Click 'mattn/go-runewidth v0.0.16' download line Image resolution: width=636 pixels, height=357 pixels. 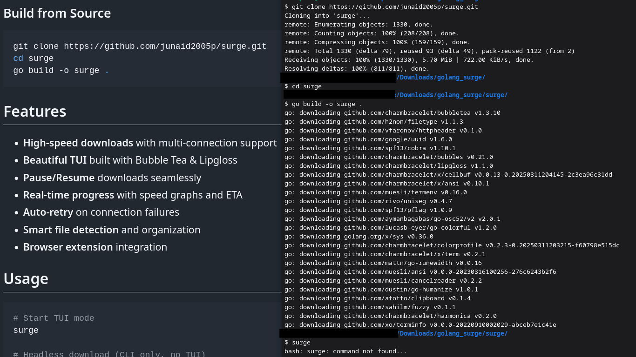click(x=383, y=263)
